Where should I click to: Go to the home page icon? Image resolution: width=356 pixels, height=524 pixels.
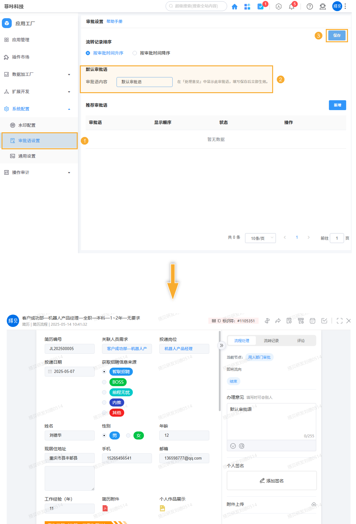(x=235, y=6)
